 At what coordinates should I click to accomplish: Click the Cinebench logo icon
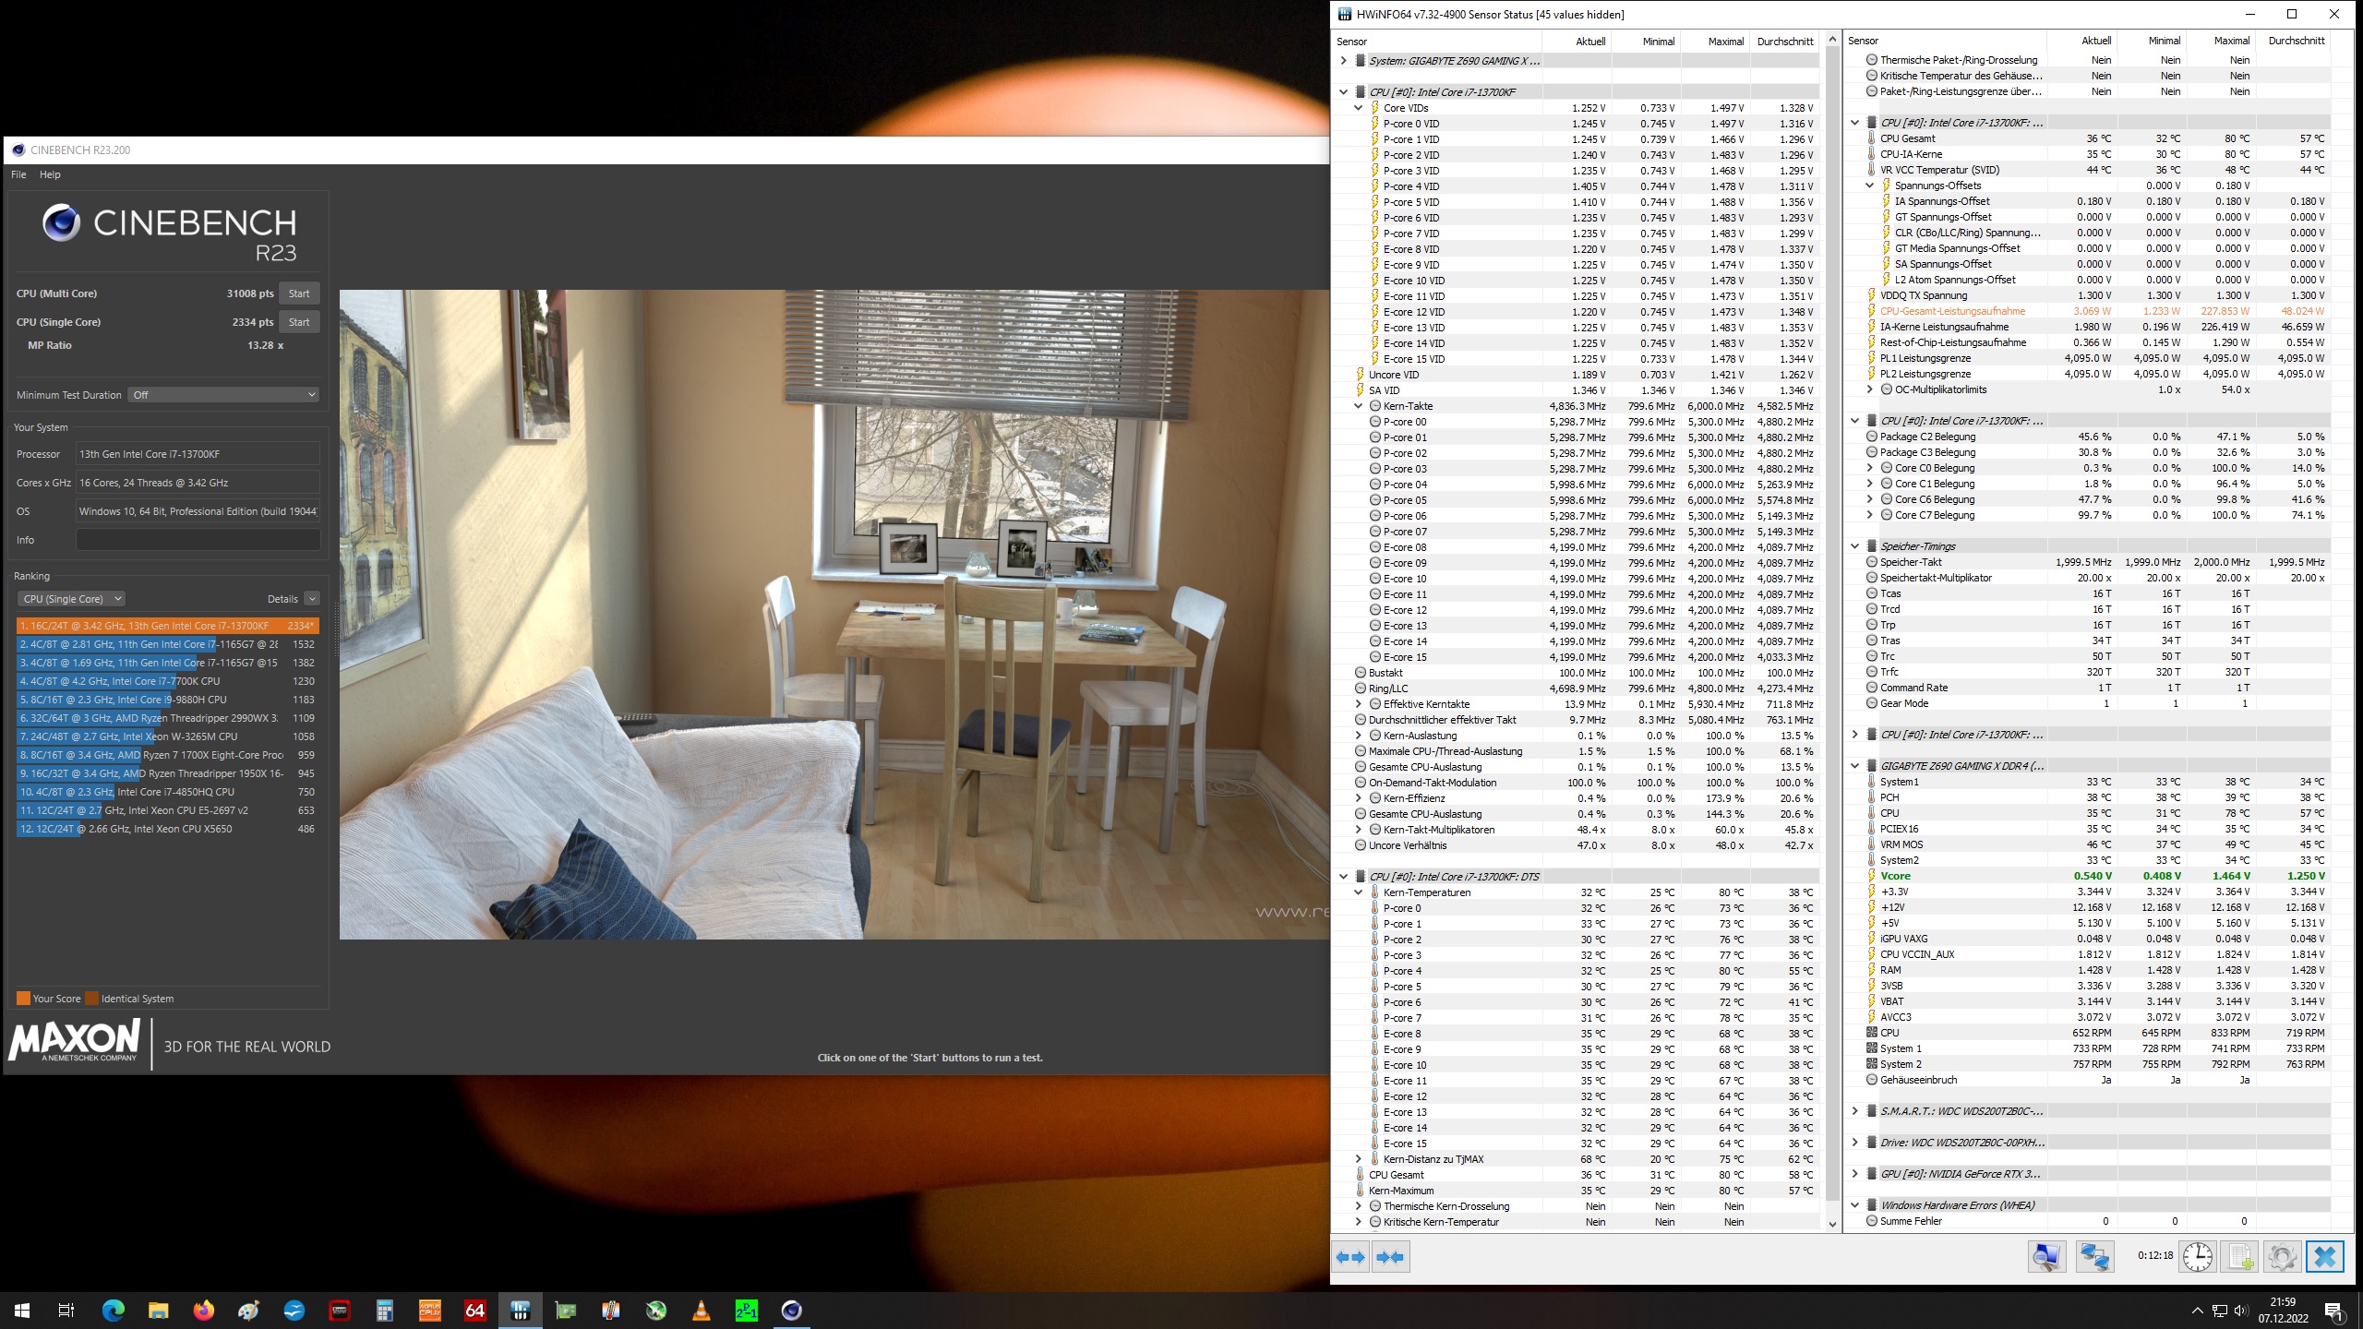click(61, 224)
